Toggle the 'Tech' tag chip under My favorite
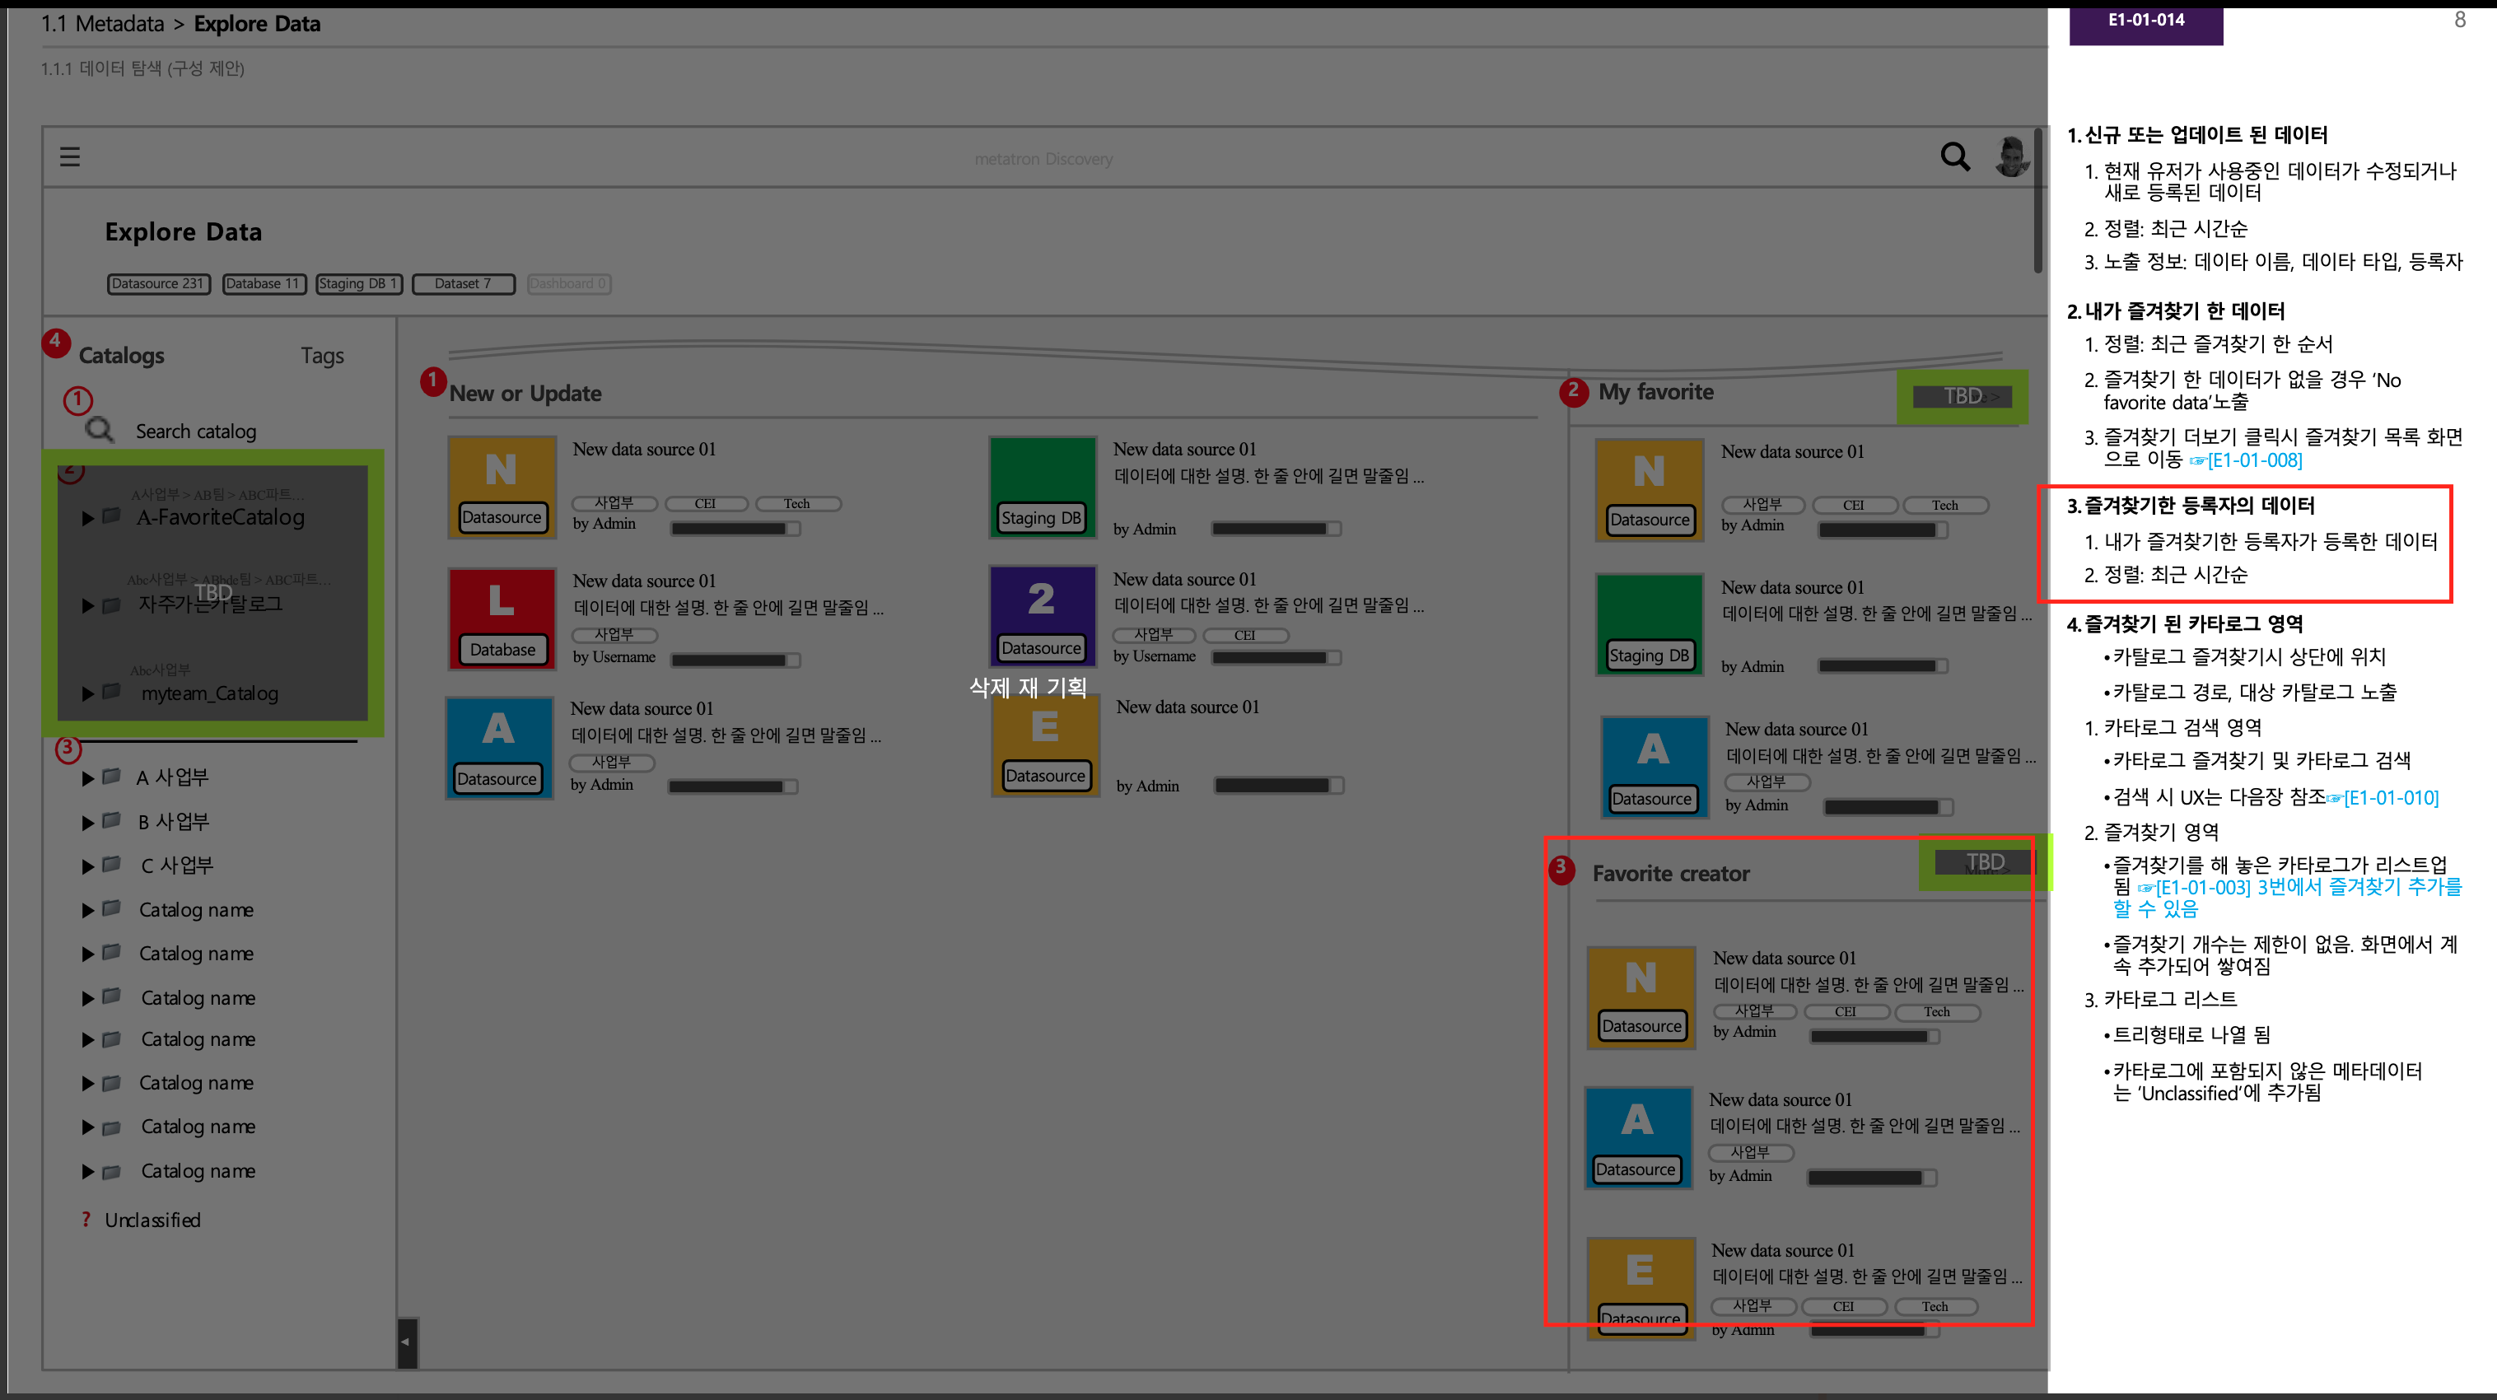The image size is (2497, 1400). click(x=1944, y=505)
